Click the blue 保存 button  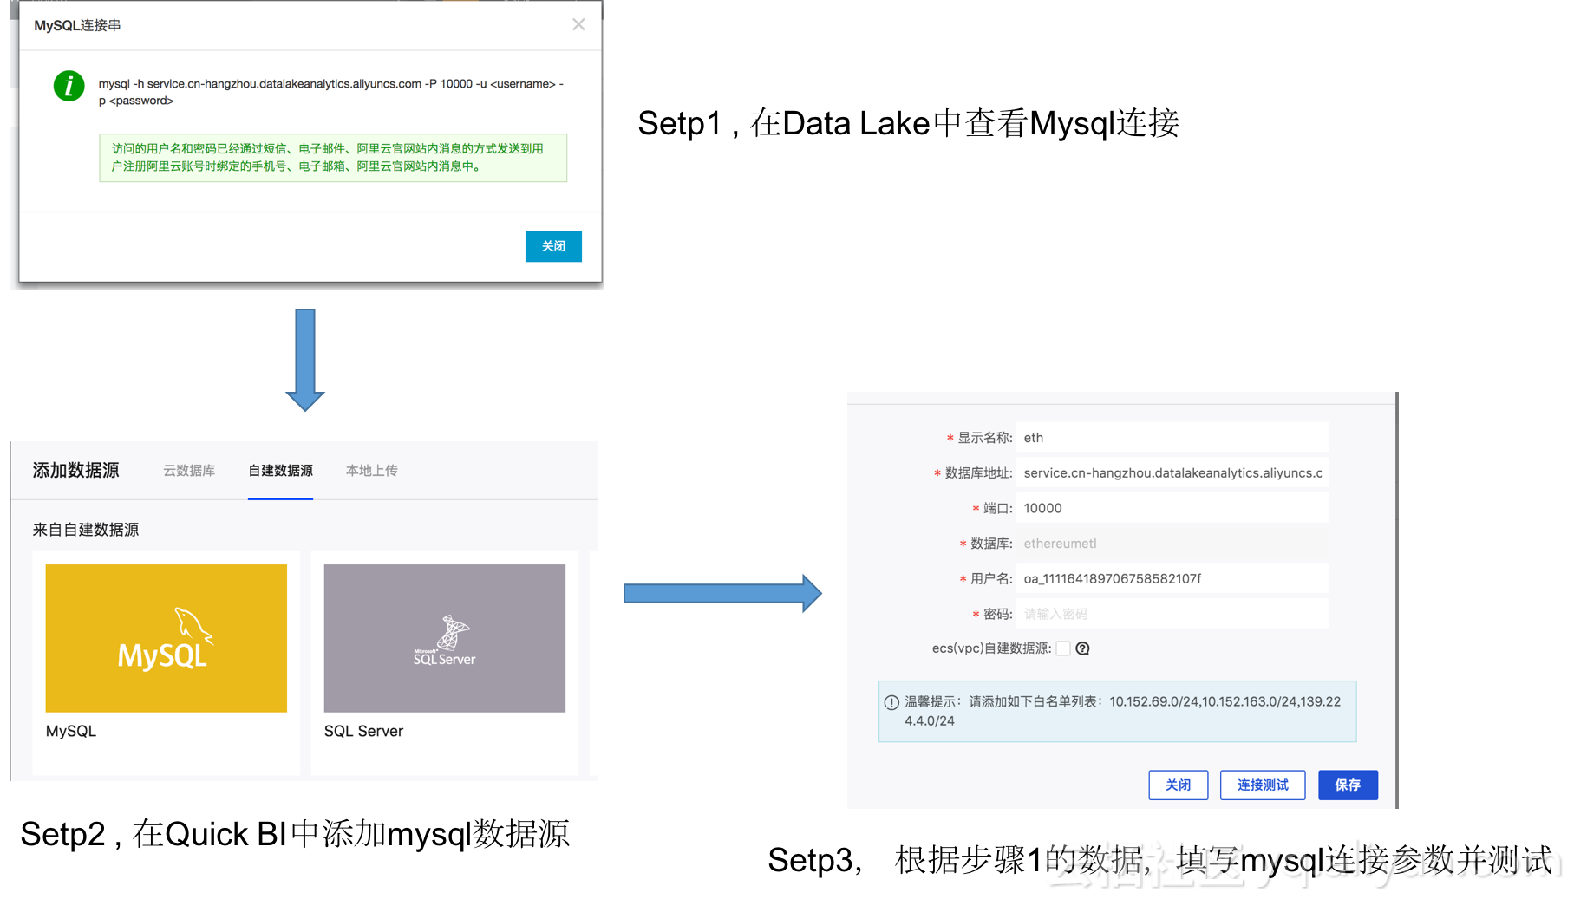point(1348,785)
